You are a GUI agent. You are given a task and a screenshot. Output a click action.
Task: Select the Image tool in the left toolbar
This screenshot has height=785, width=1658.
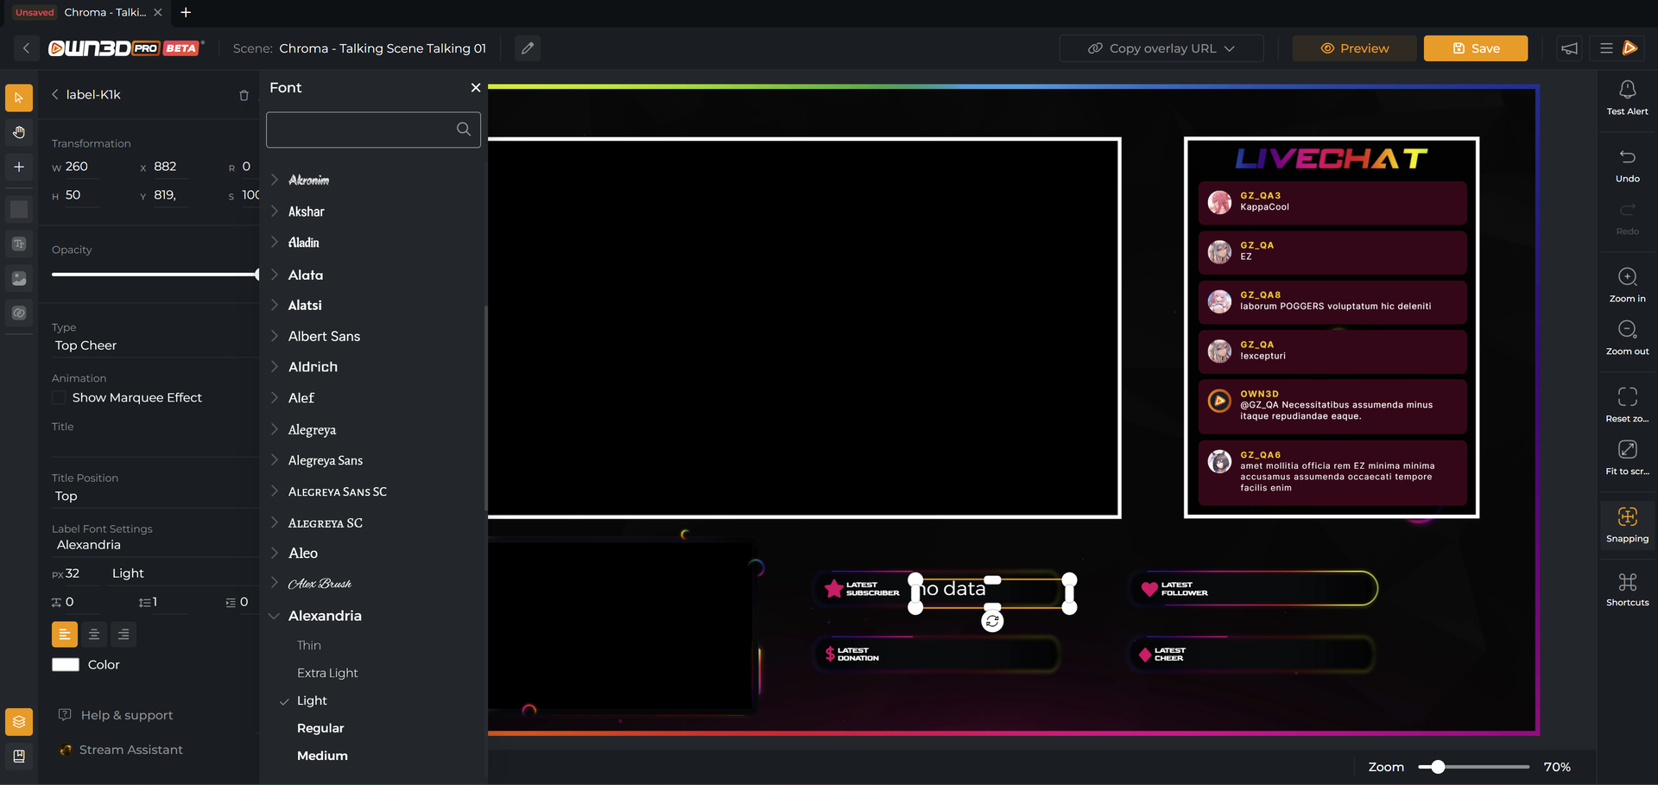[x=19, y=278]
